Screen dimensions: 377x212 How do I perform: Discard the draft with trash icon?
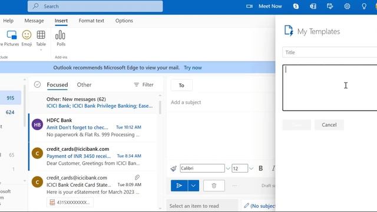214,185
